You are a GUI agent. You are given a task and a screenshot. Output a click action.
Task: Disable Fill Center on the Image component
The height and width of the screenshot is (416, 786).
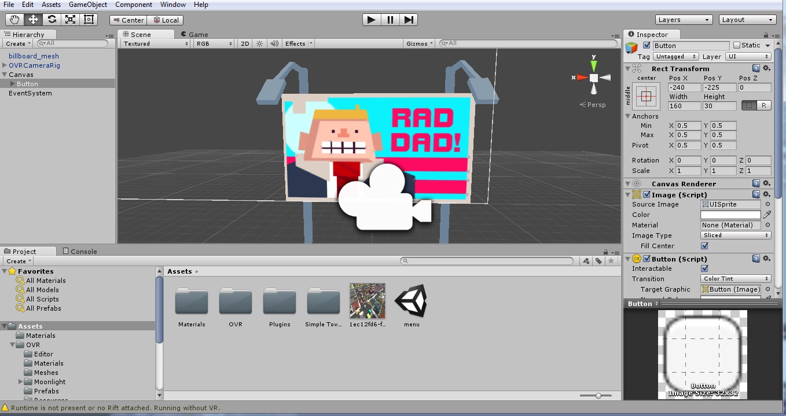click(x=704, y=245)
